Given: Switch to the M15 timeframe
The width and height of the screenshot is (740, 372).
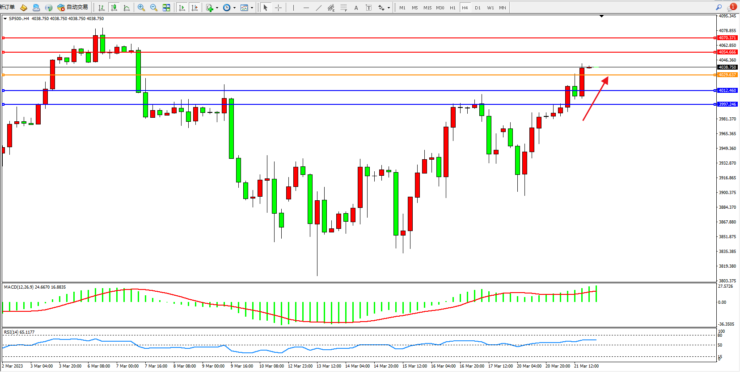Looking at the screenshot, I should tap(427, 8).
